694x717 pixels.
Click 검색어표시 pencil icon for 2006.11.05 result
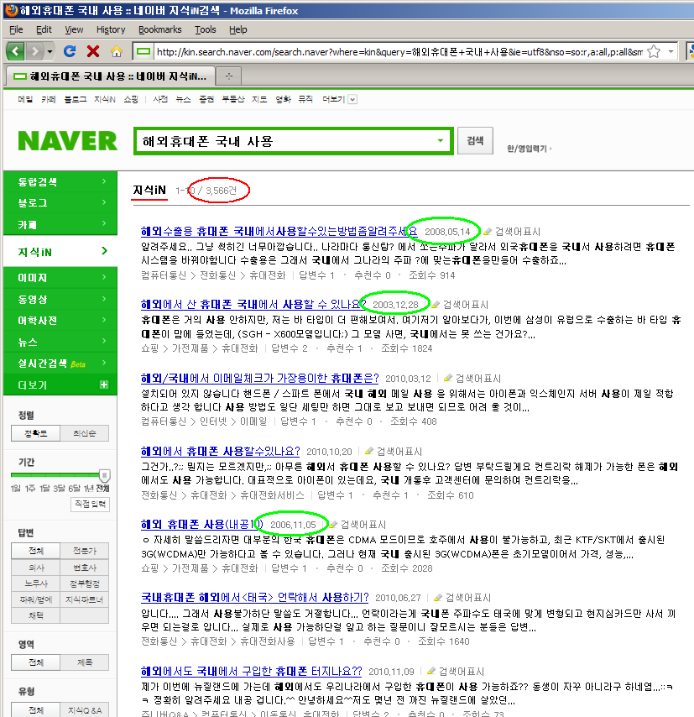pyautogui.click(x=334, y=525)
